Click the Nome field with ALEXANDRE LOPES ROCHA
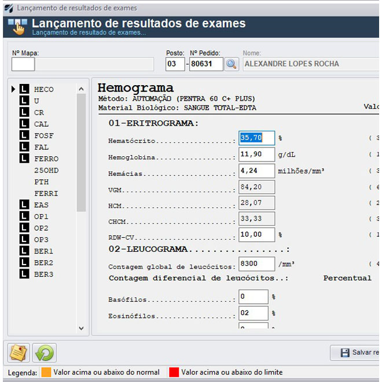Image resolution: width=382 pixels, height=382 pixels. coord(311,64)
